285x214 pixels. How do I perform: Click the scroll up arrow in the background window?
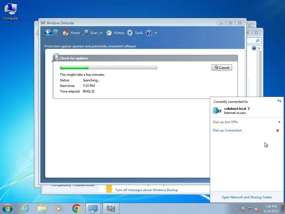(259, 48)
